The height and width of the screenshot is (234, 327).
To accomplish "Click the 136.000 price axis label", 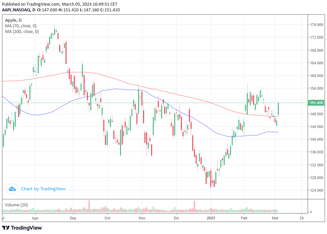I will [317, 152].
